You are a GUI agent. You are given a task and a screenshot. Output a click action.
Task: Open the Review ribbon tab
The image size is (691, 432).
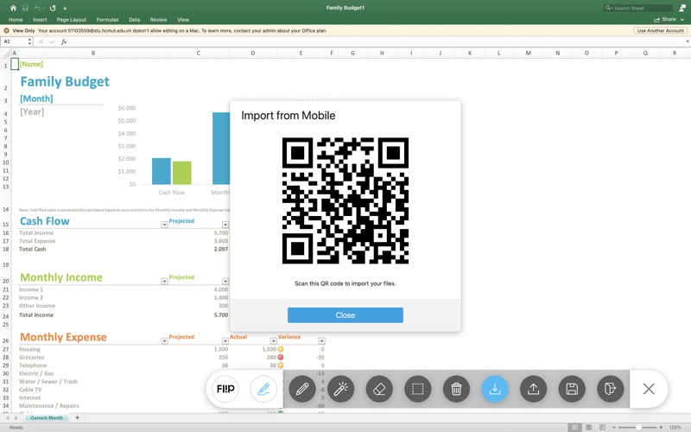pos(158,20)
